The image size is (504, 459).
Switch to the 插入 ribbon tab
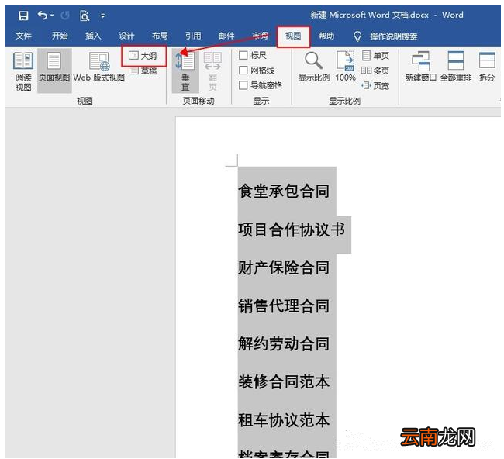coord(93,36)
